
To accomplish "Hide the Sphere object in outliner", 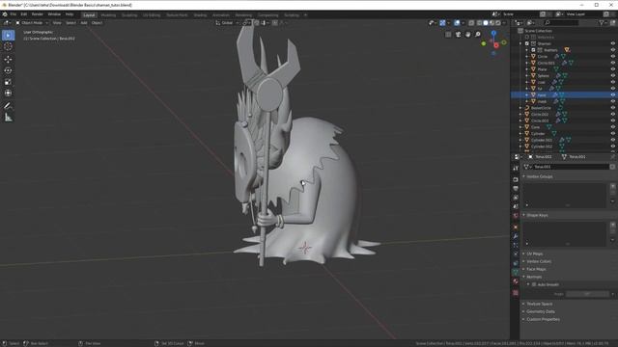I will 613,75.
